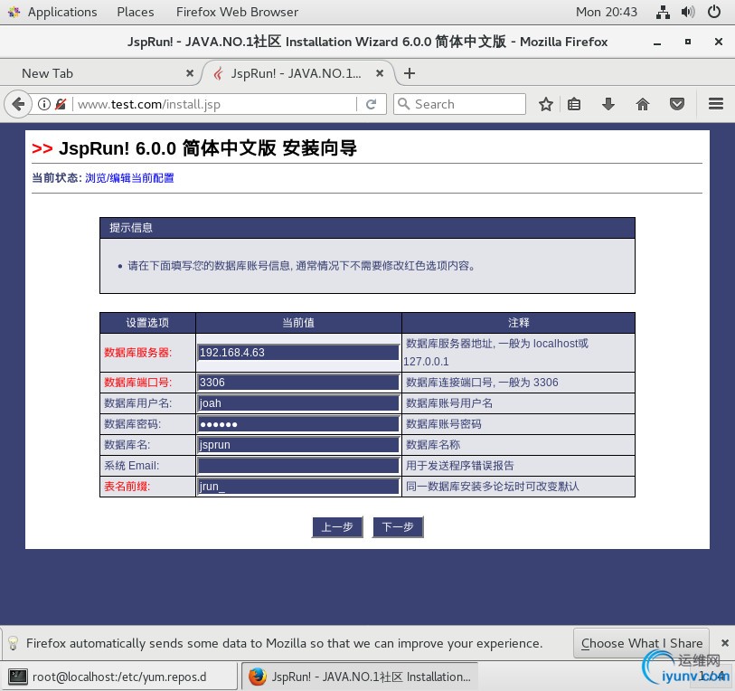735x691 pixels.
Task: Close the New Tab tab
Action: (x=189, y=73)
